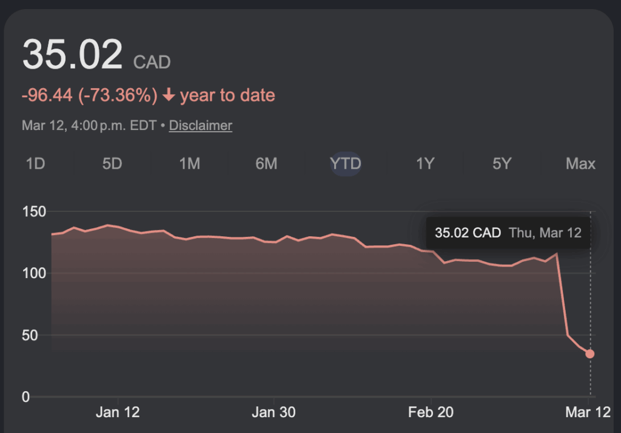Select the 5D time range

113,163
